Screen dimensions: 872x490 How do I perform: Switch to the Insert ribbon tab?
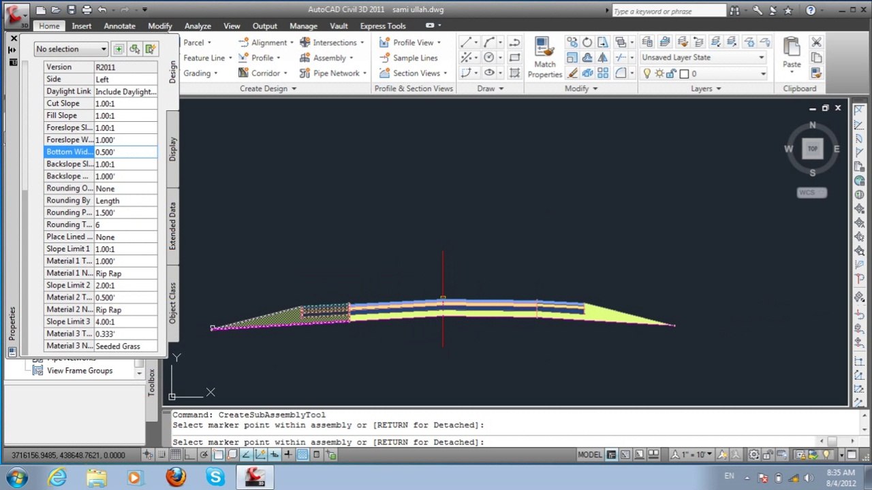[82, 26]
